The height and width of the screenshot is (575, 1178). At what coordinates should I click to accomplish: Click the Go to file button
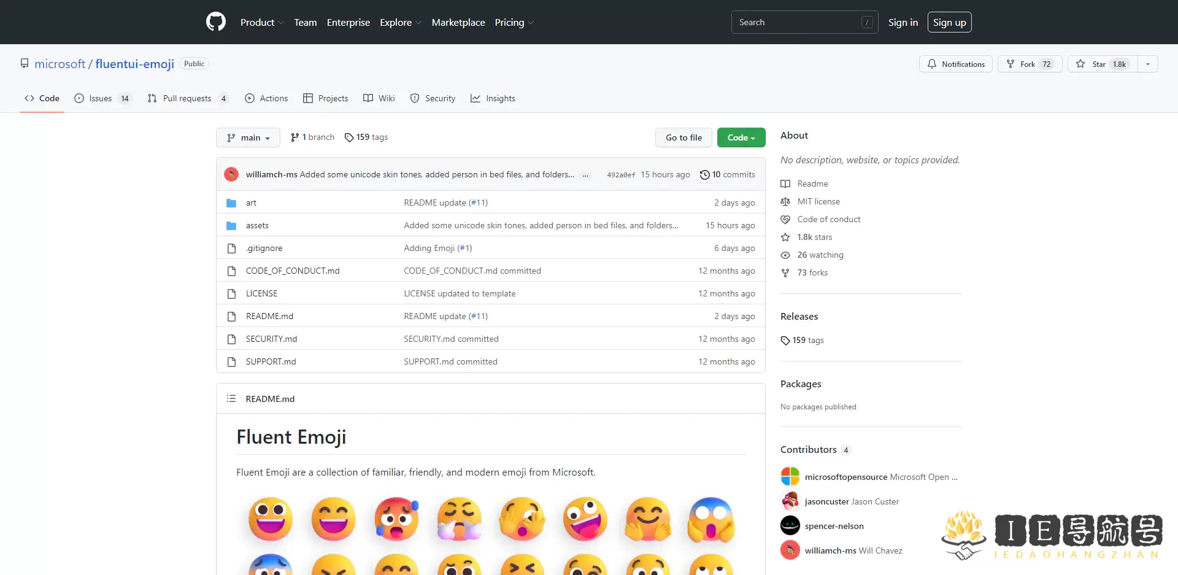tap(683, 137)
